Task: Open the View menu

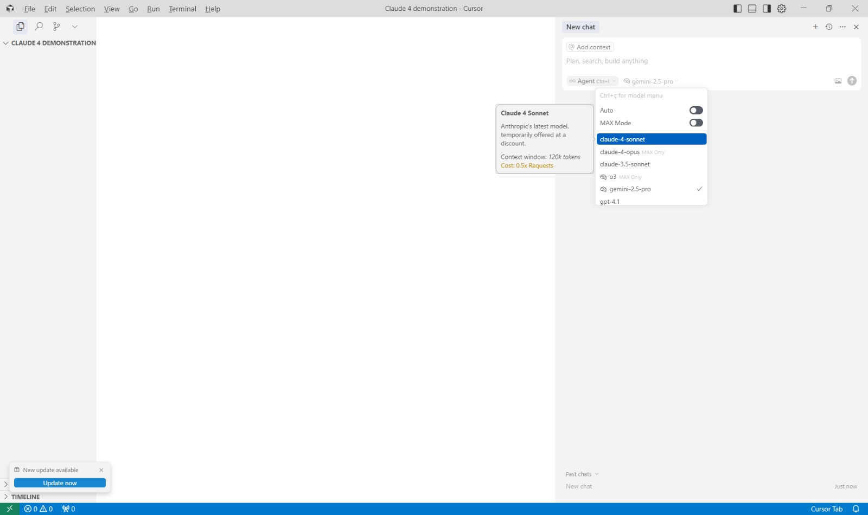Action: [112, 9]
